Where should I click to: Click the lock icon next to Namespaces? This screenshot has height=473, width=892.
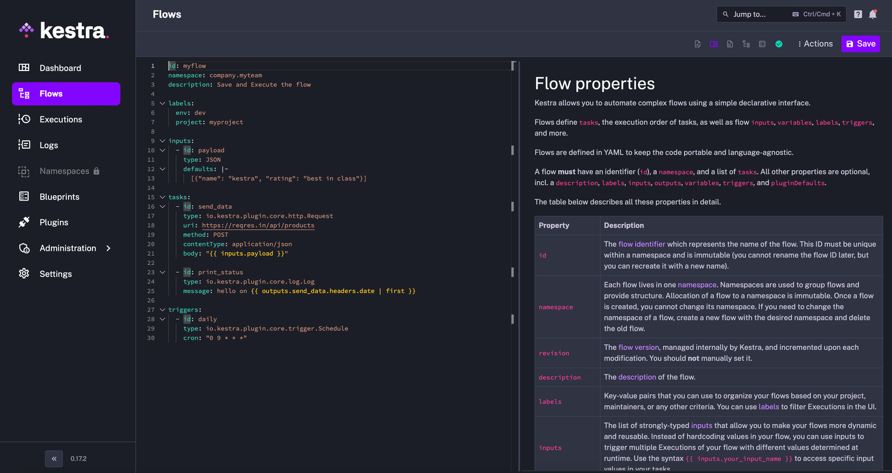(x=96, y=171)
